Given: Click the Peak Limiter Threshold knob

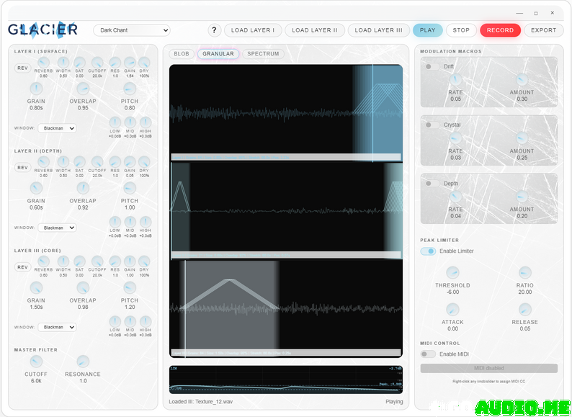Looking at the screenshot, I should [x=452, y=273].
